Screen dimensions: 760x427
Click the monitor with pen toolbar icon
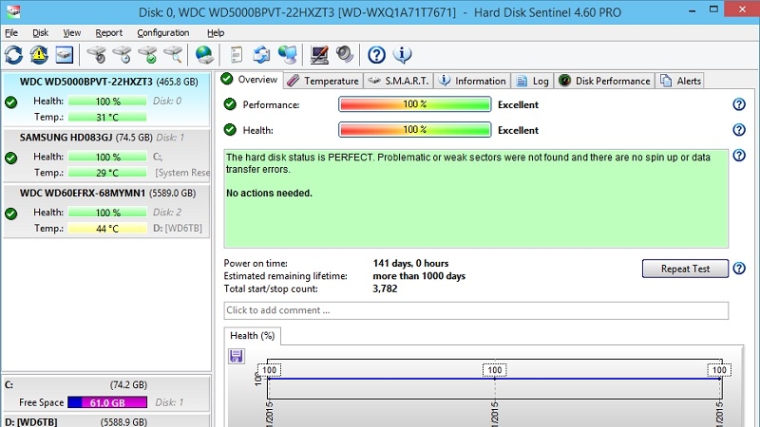click(x=319, y=55)
